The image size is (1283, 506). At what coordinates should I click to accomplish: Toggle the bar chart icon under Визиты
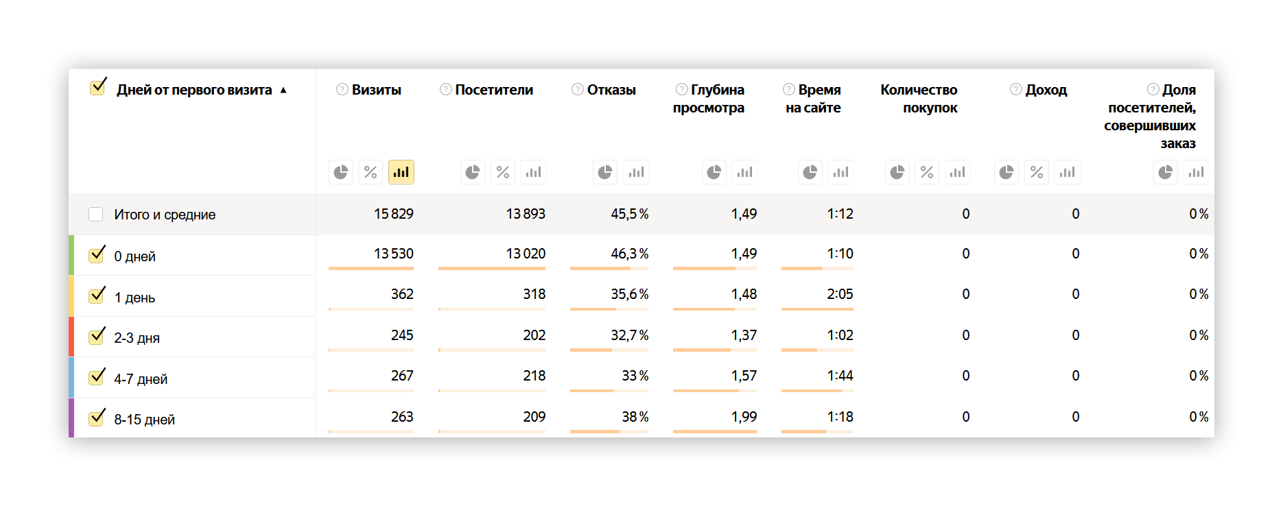coord(401,172)
